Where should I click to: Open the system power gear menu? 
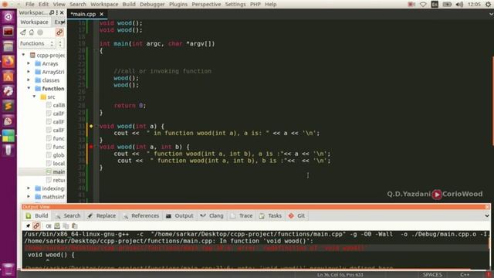[489, 5]
